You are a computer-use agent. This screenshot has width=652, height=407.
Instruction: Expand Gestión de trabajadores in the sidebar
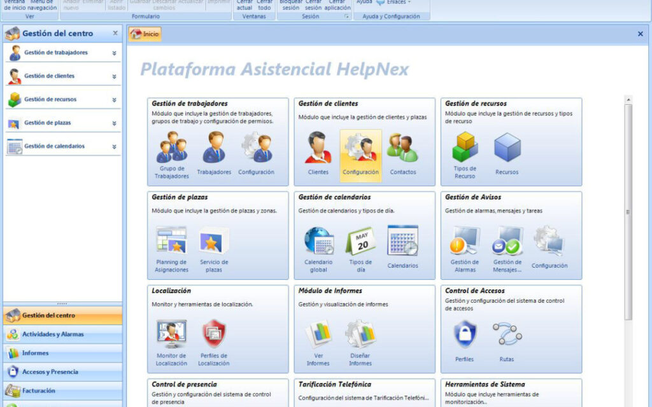[114, 53]
